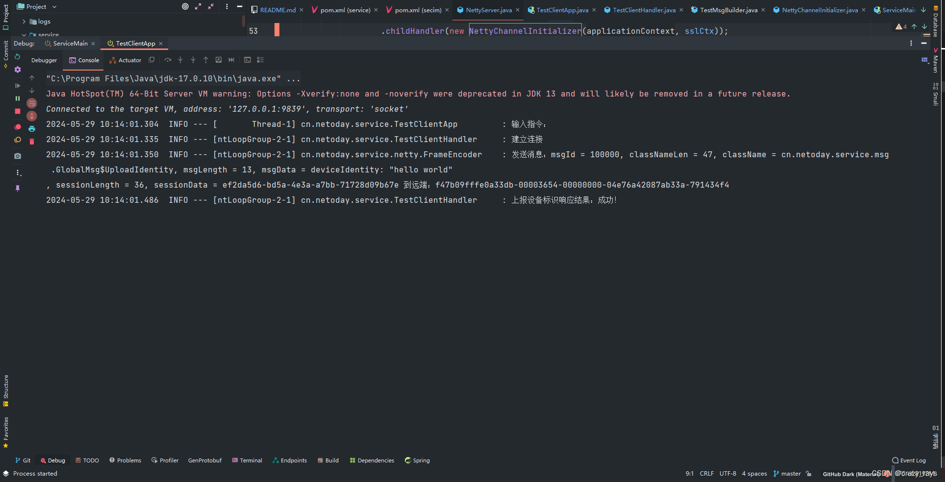Rerun the TestClientApp debug session
The width and height of the screenshot is (945, 482).
[x=18, y=57]
